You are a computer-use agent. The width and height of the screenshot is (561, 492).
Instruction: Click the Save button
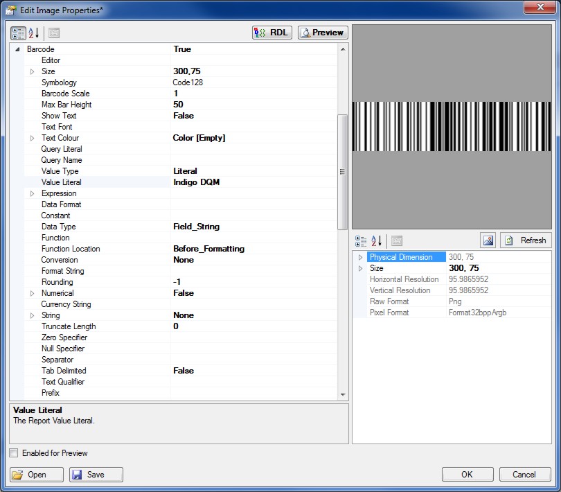[x=96, y=475]
